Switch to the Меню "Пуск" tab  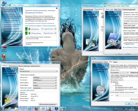coord(118,10)
